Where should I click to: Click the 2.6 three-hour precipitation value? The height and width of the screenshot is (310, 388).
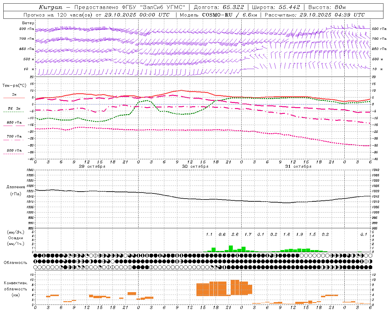pos(235,234)
